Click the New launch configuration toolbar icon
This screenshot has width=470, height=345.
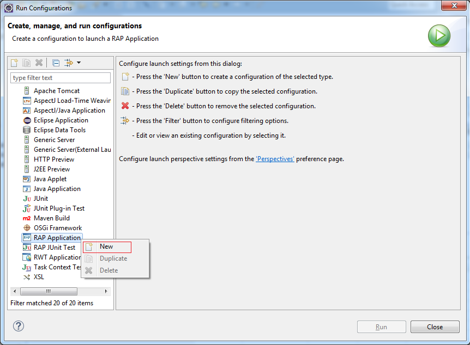click(x=14, y=63)
